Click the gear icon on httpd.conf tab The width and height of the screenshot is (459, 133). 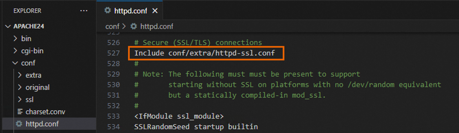coord(107,11)
